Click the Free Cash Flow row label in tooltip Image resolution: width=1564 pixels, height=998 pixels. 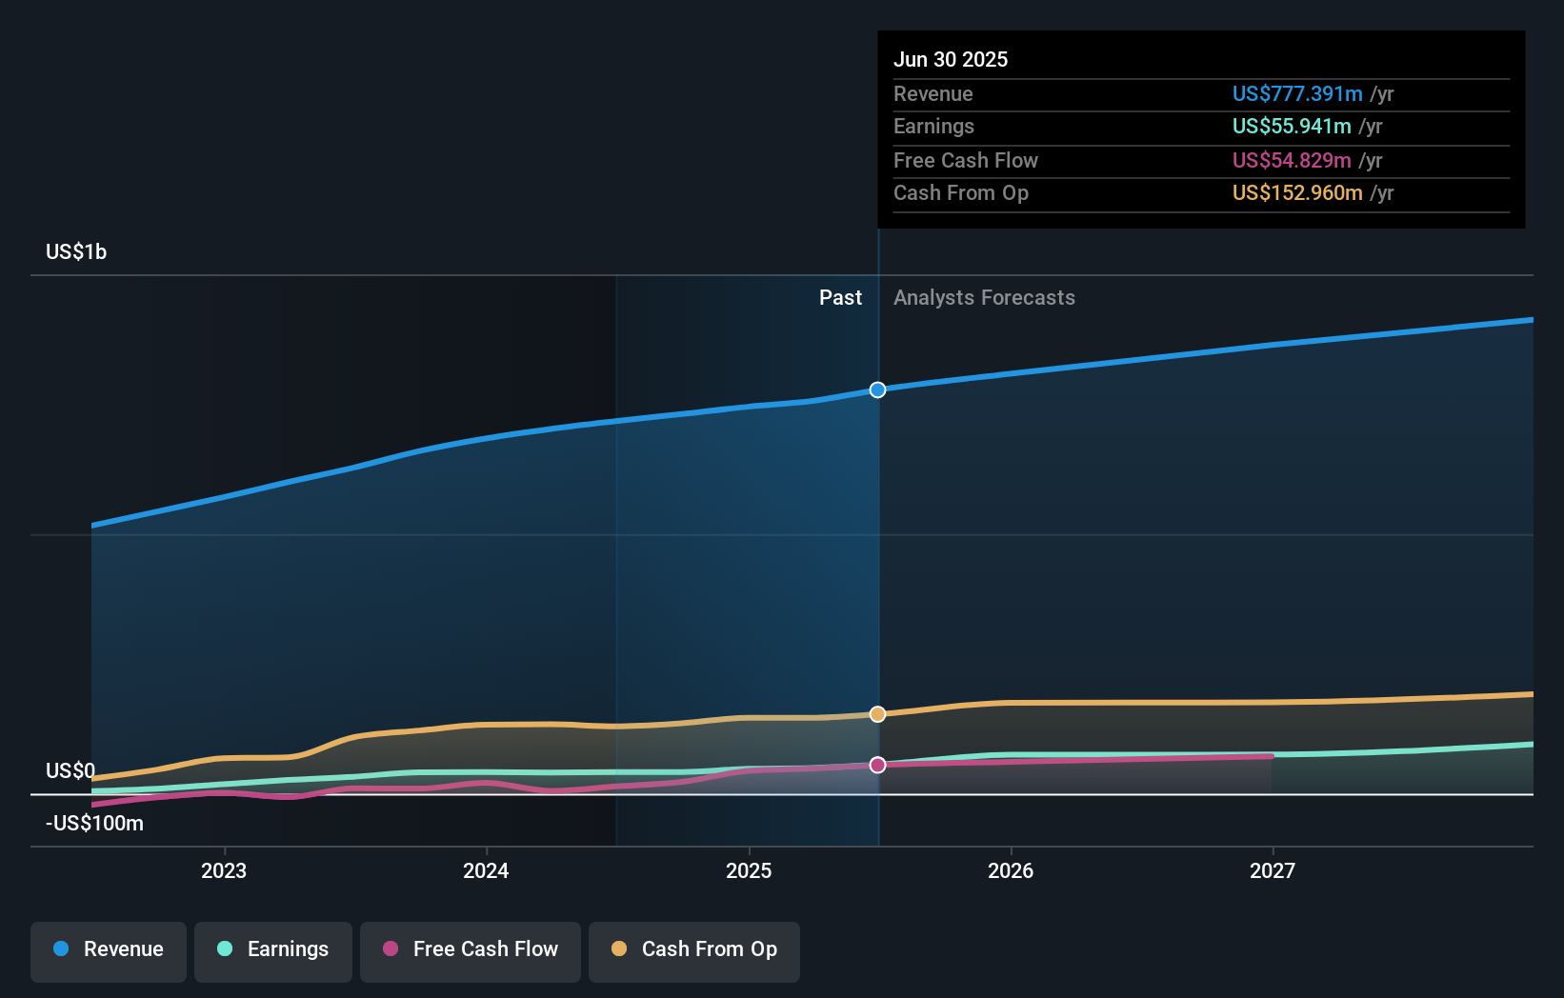(966, 160)
